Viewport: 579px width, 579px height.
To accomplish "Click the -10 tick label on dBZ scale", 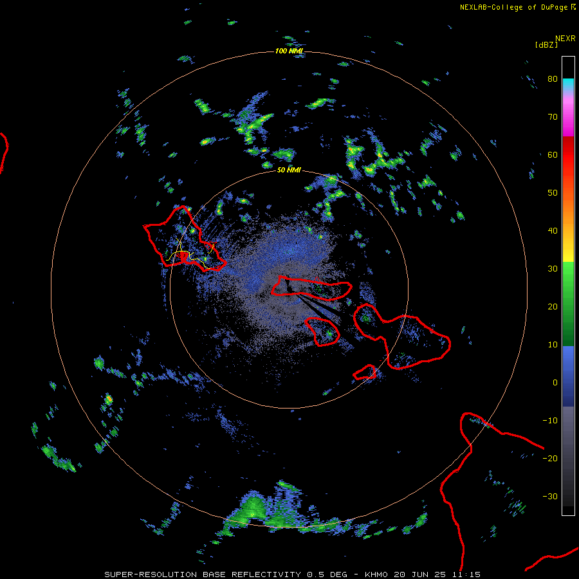I will click(550, 421).
